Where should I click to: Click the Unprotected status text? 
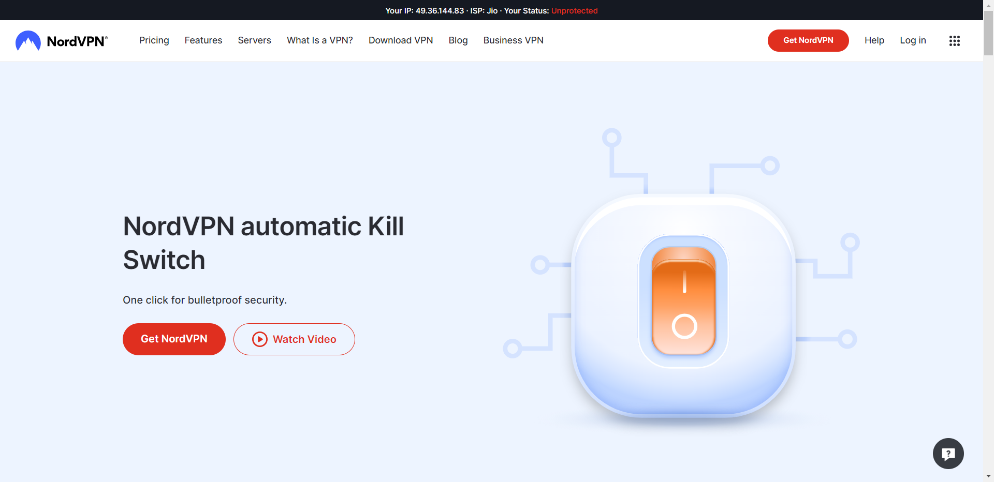pos(574,10)
